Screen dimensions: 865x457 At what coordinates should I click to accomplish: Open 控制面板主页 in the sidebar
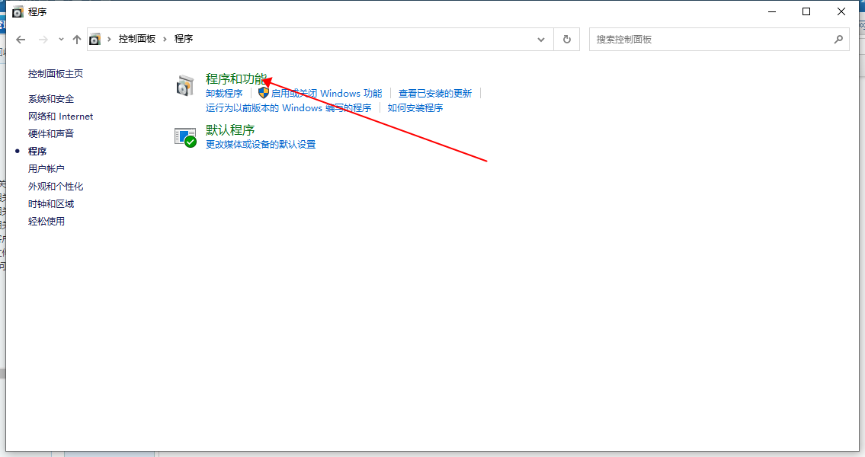pos(56,73)
